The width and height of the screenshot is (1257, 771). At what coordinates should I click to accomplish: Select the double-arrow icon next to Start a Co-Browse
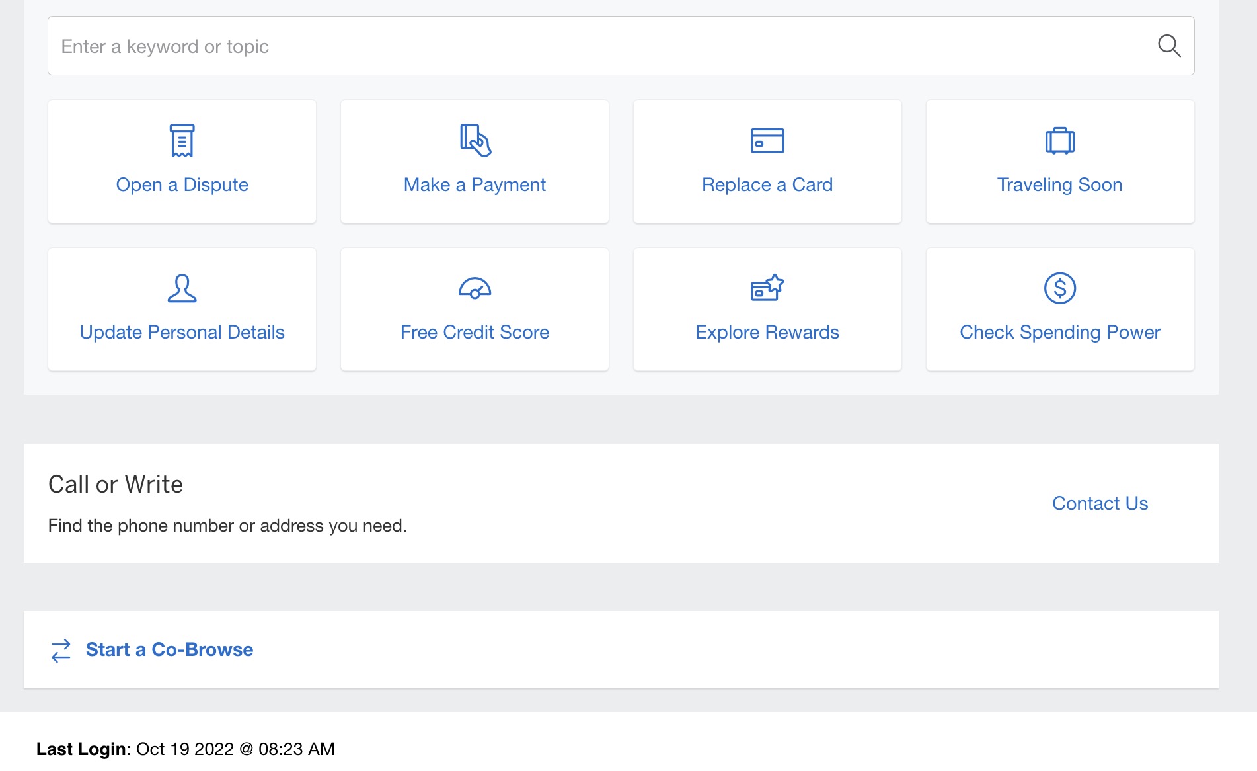coord(60,650)
